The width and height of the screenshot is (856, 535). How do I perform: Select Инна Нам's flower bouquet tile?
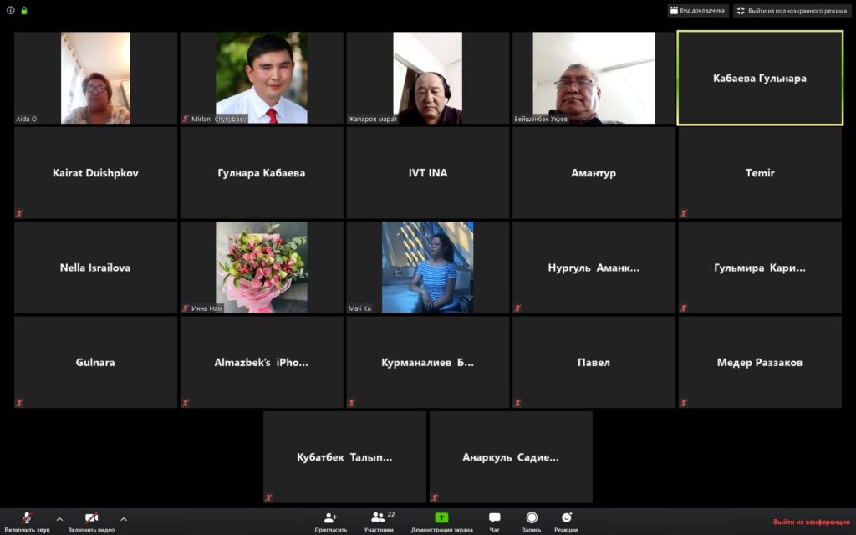[x=262, y=267]
